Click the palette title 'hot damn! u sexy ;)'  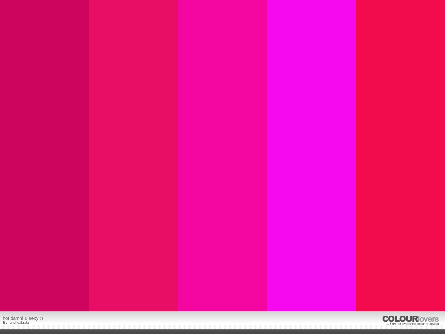pyautogui.click(x=23, y=318)
